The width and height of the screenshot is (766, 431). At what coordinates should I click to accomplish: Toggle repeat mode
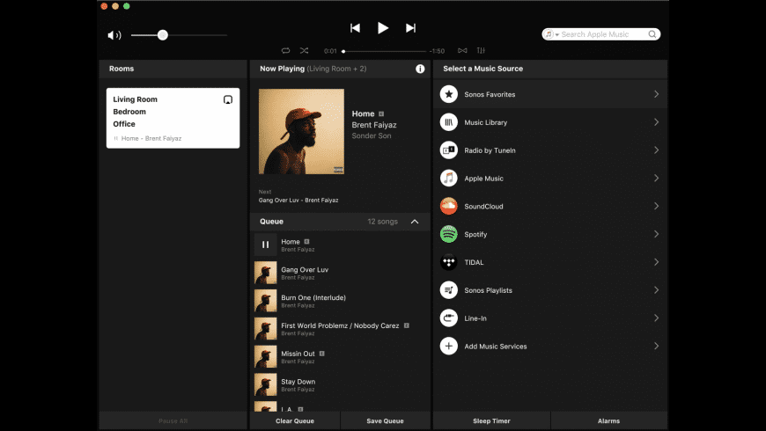click(x=286, y=51)
